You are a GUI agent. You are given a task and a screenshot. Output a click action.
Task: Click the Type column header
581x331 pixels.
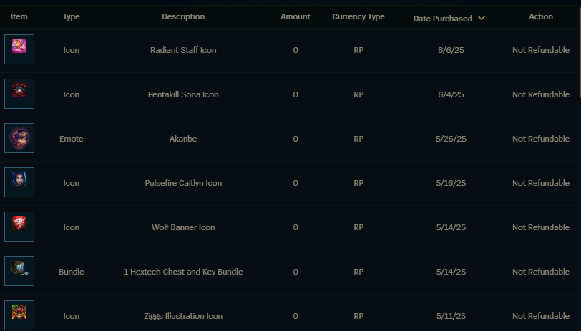click(71, 16)
